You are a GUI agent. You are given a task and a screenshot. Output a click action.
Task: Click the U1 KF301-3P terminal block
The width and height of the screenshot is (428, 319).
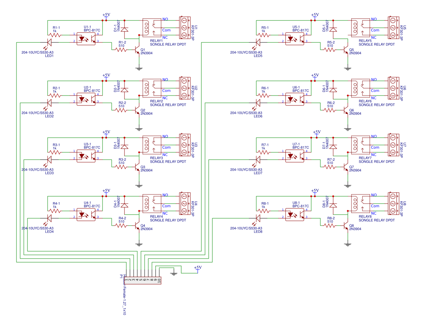pos(184,28)
